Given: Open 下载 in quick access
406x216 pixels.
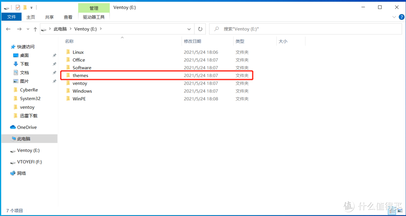Looking at the screenshot, I should [24, 64].
